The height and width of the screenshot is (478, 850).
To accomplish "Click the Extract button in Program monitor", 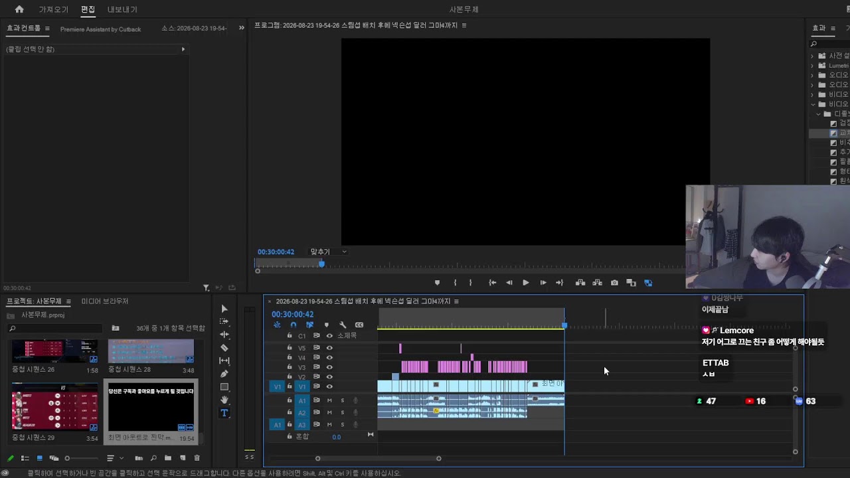I will (598, 283).
